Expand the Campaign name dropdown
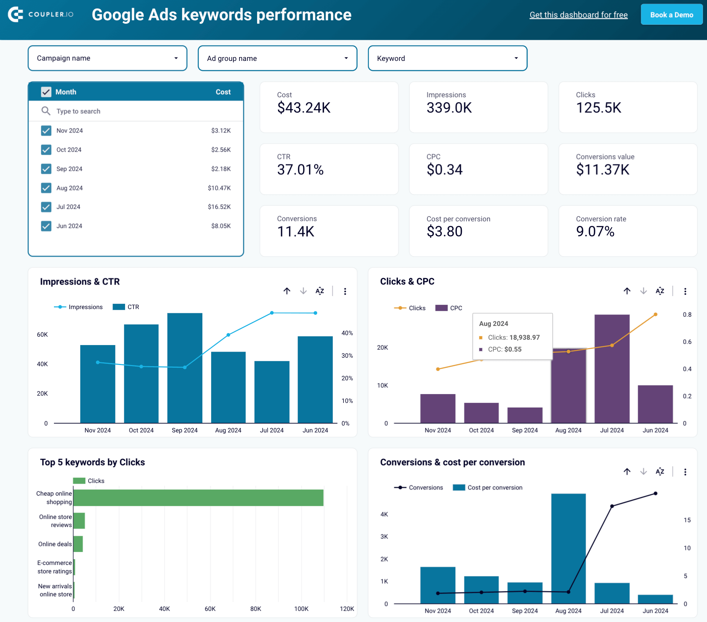Image resolution: width=707 pixels, height=622 pixels. click(x=108, y=58)
